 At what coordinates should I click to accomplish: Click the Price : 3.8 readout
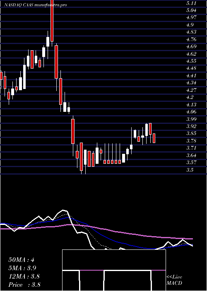click(24, 285)
